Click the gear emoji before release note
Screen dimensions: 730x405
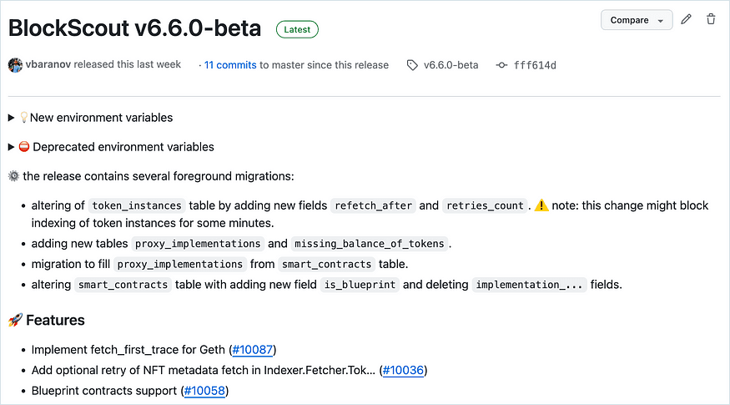[14, 176]
